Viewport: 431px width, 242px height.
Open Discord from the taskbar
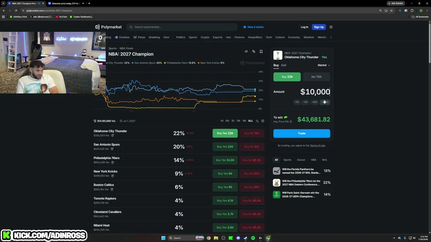[x=238, y=238]
